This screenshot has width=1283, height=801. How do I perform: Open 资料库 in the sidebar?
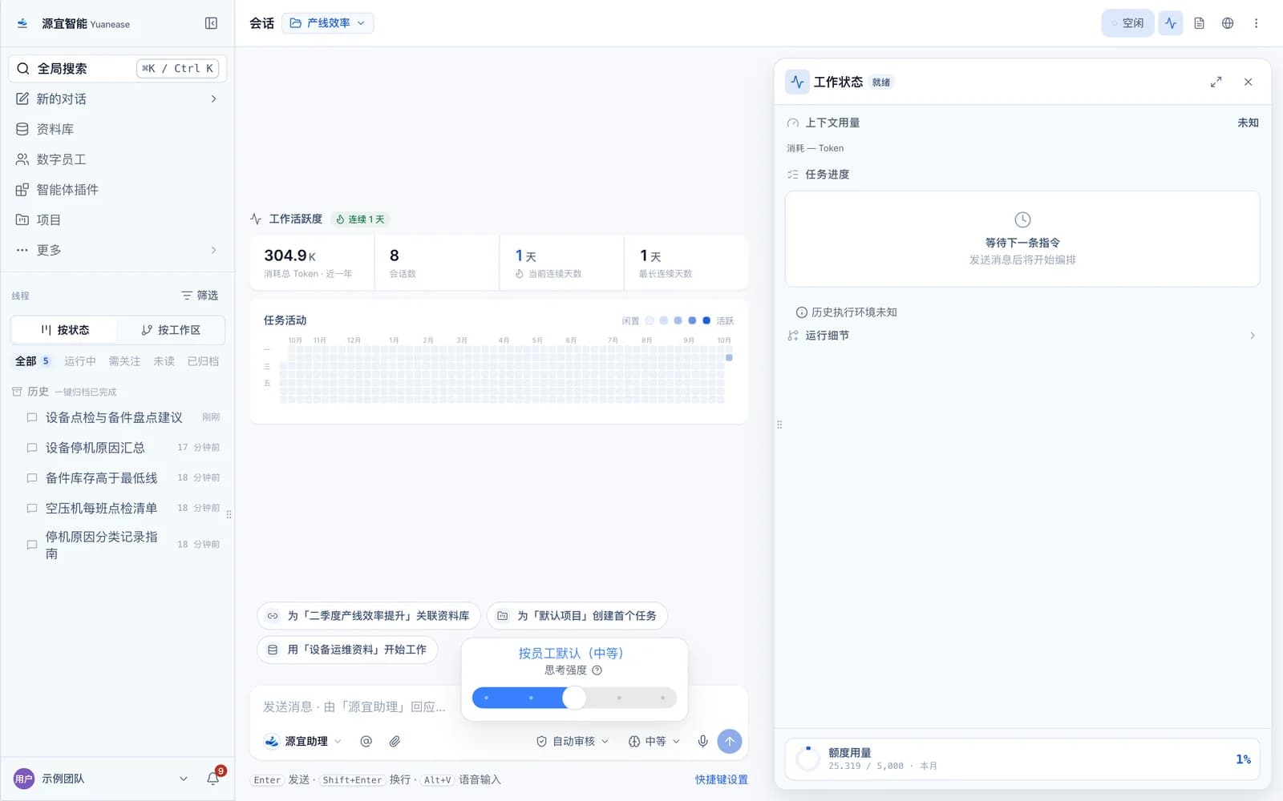117,129
